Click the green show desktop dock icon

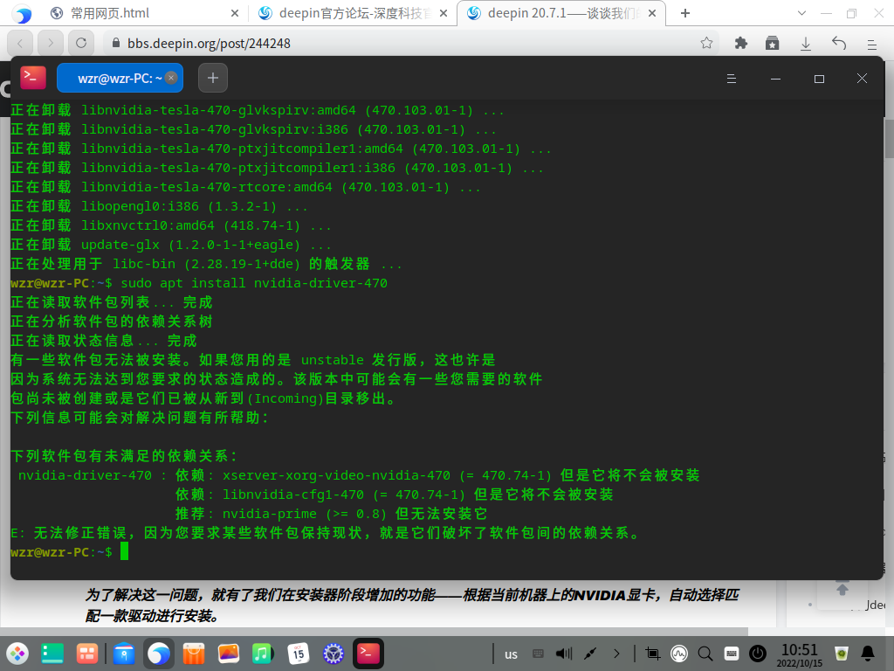tap(52, 654)
